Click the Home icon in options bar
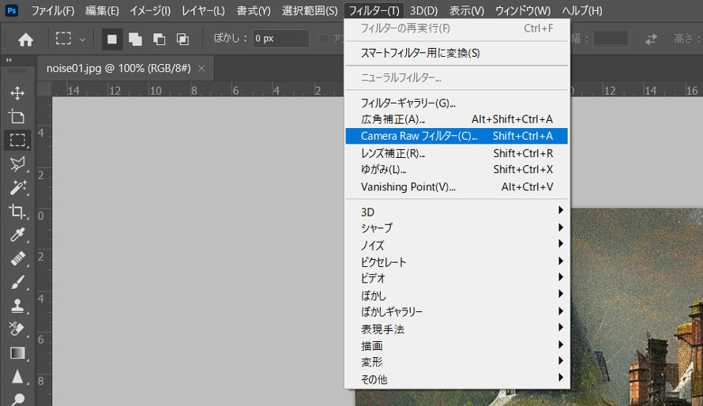Viewport: 703px width, 406px height. pos(25,39)
